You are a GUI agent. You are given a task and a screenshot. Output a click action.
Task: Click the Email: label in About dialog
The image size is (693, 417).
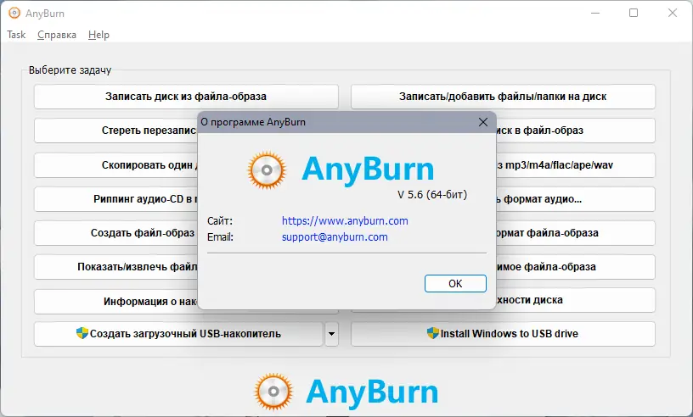[220, 237]
